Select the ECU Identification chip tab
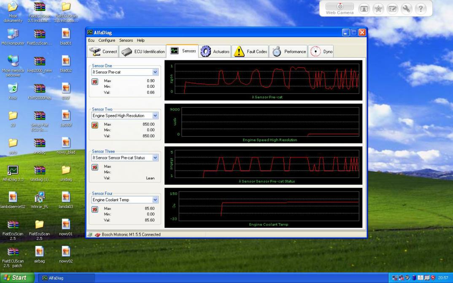 click(143, 51)
